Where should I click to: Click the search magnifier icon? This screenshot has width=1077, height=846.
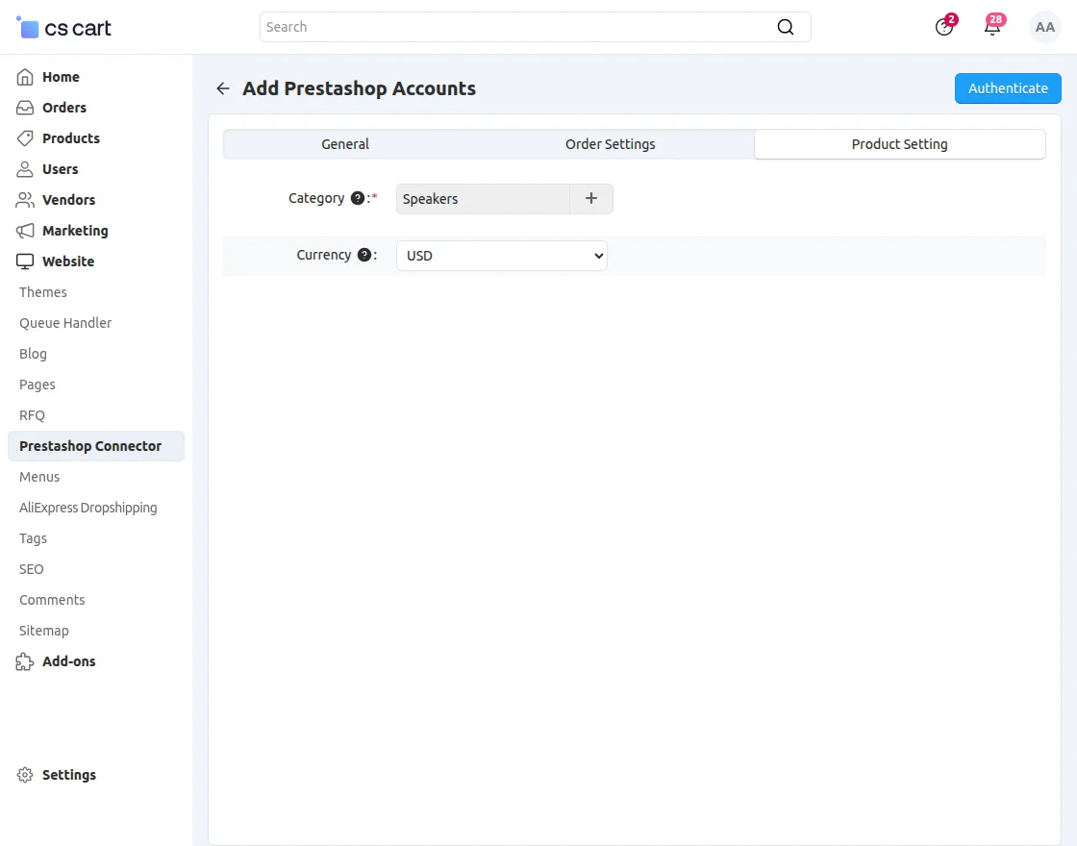coord(786,27)
